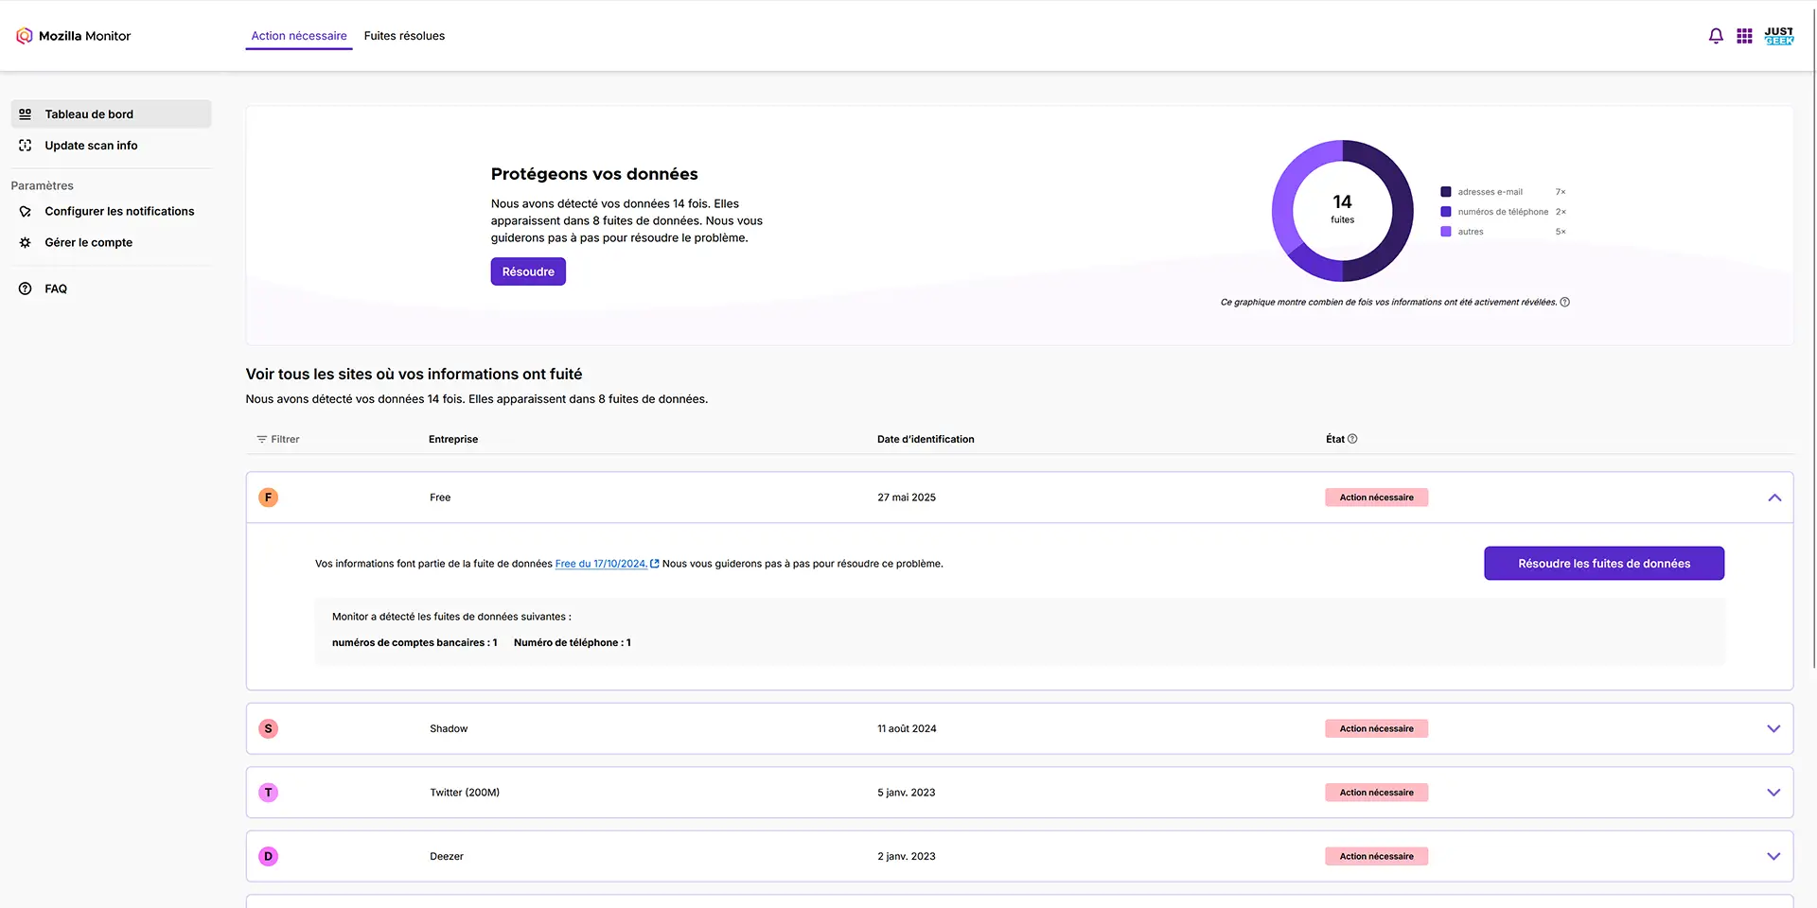The image size is (1817, 908).
Task: Click the Update scan info icon
Action: point(26,146)
